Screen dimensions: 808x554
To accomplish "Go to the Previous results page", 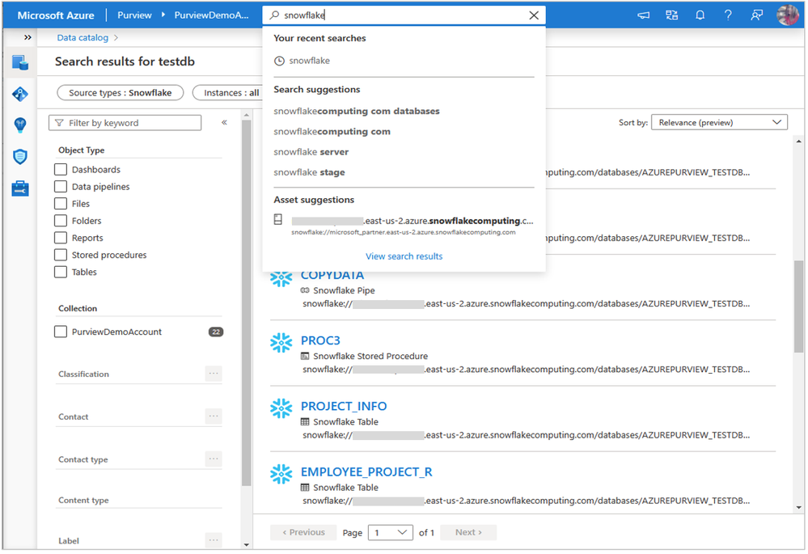I will 303,532.
